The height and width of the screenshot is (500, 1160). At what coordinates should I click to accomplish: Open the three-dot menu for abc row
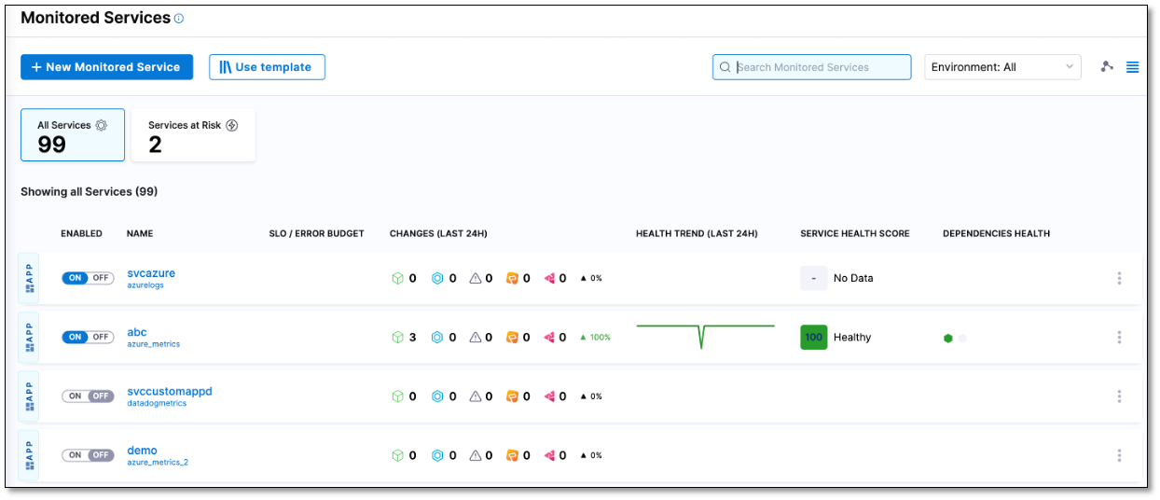click(x=1119, y=337)
